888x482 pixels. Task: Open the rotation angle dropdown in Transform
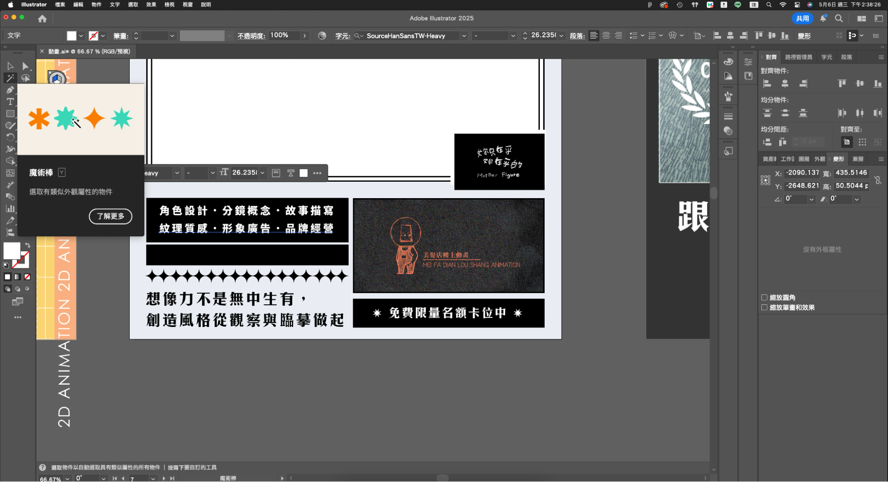point(812,199)
